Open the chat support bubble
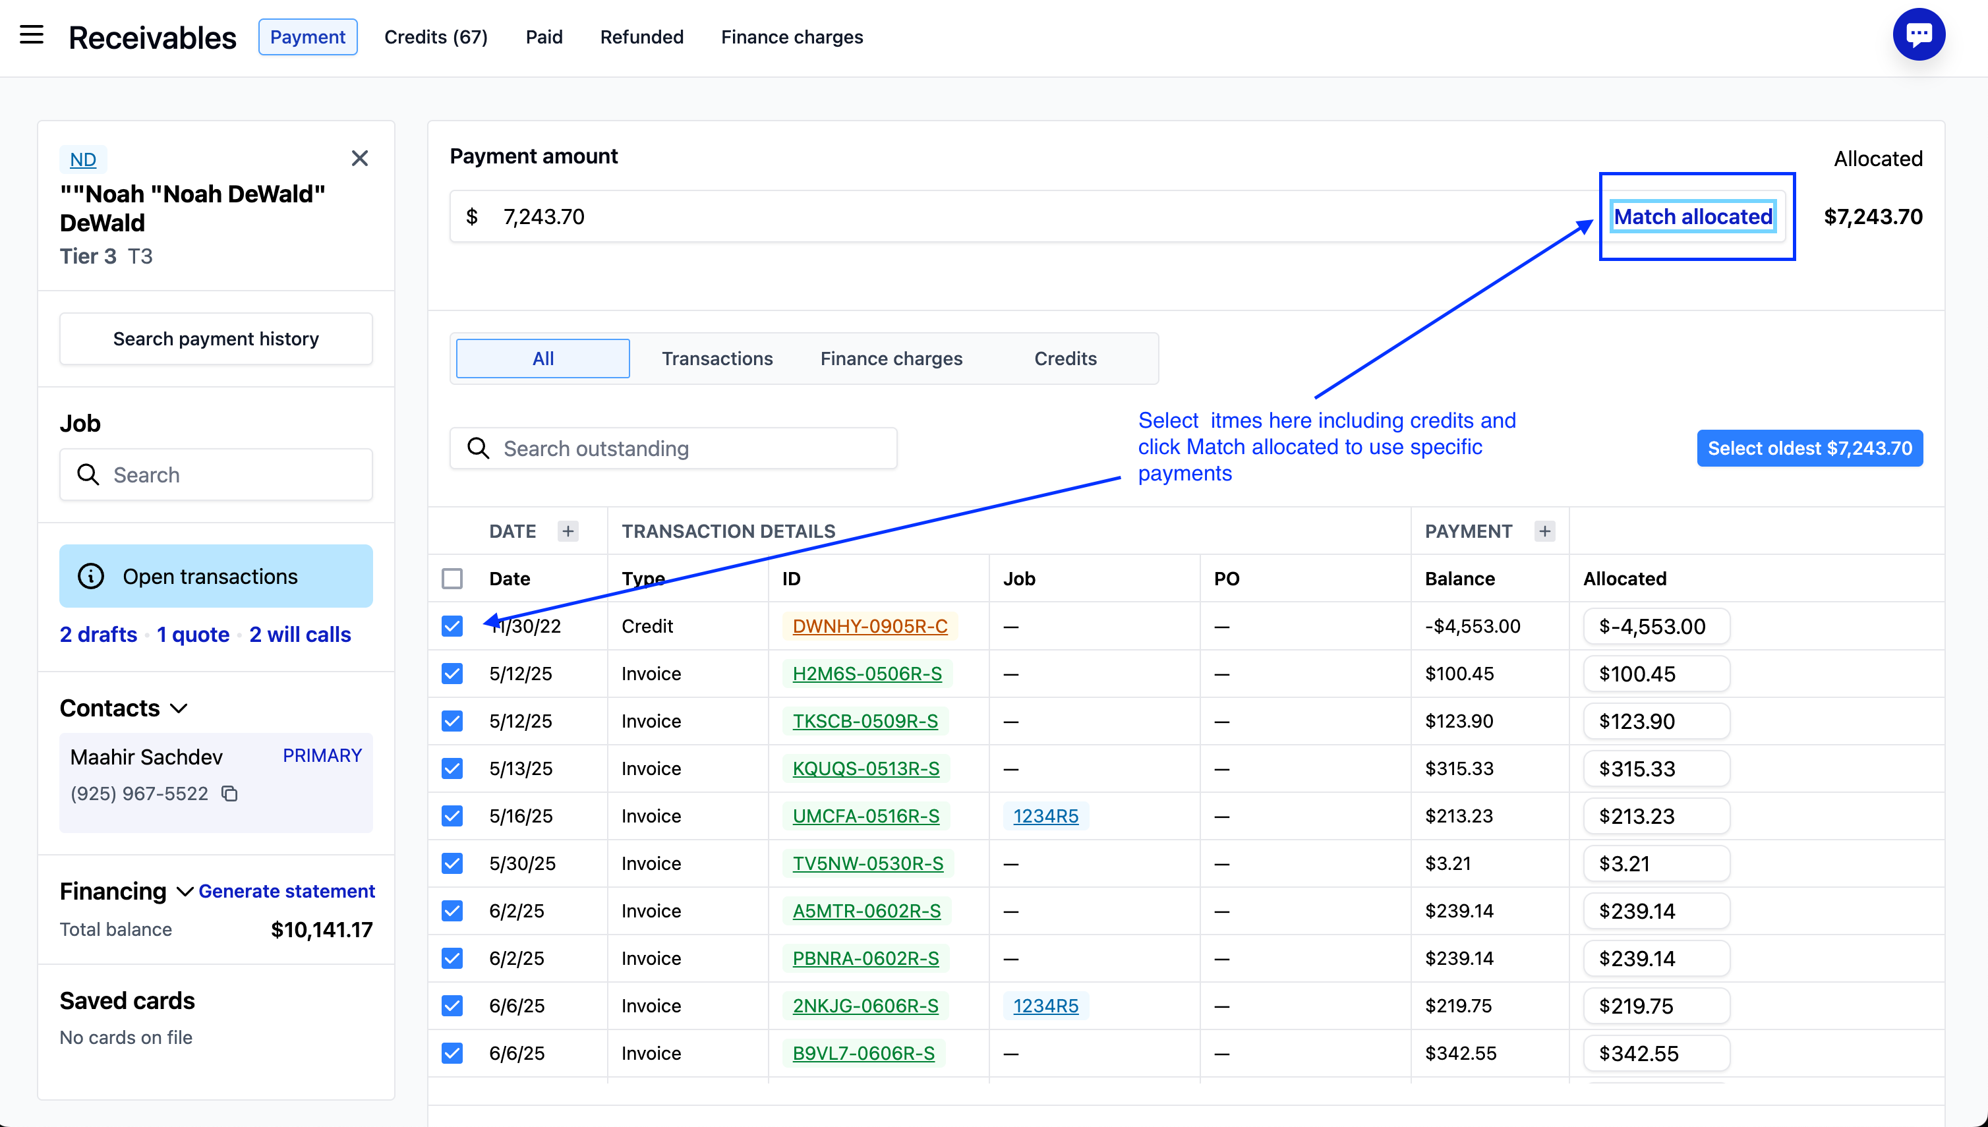 [1918, 35]
